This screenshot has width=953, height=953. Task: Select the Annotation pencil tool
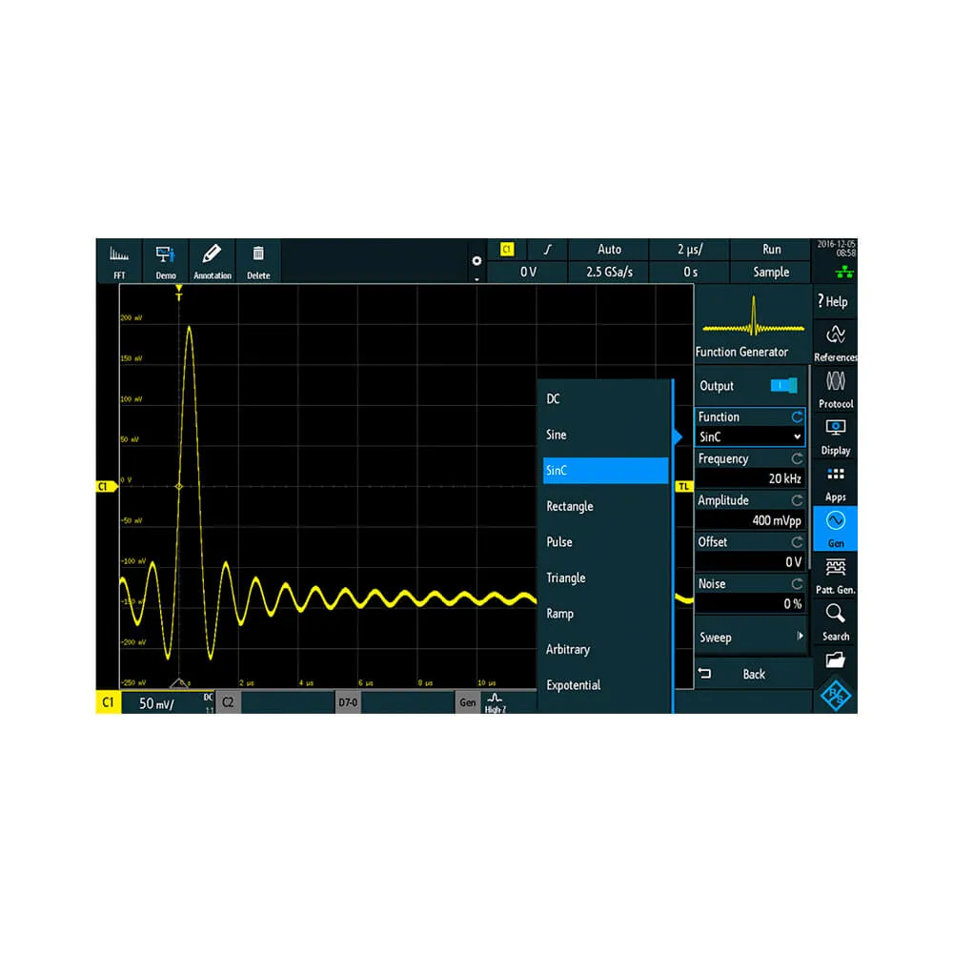pyautogui.click(x=213, y=261)
